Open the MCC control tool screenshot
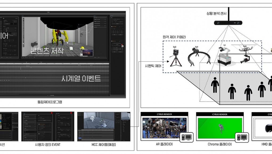This screenshot has height=154, width=272. point(104,126)
